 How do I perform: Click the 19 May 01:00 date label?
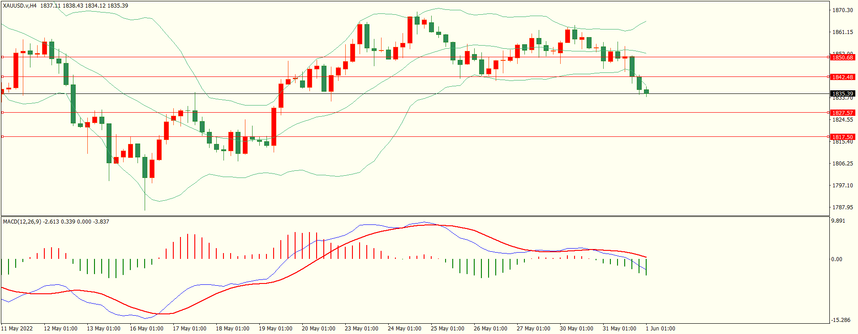(x=275, y=329)
